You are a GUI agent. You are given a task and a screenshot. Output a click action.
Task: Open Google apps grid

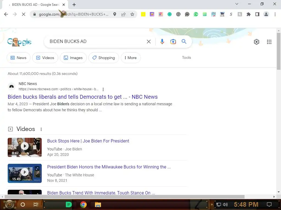269,42
